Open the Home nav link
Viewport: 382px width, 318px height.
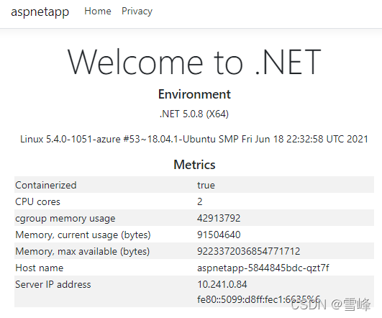tap(98, 12)
